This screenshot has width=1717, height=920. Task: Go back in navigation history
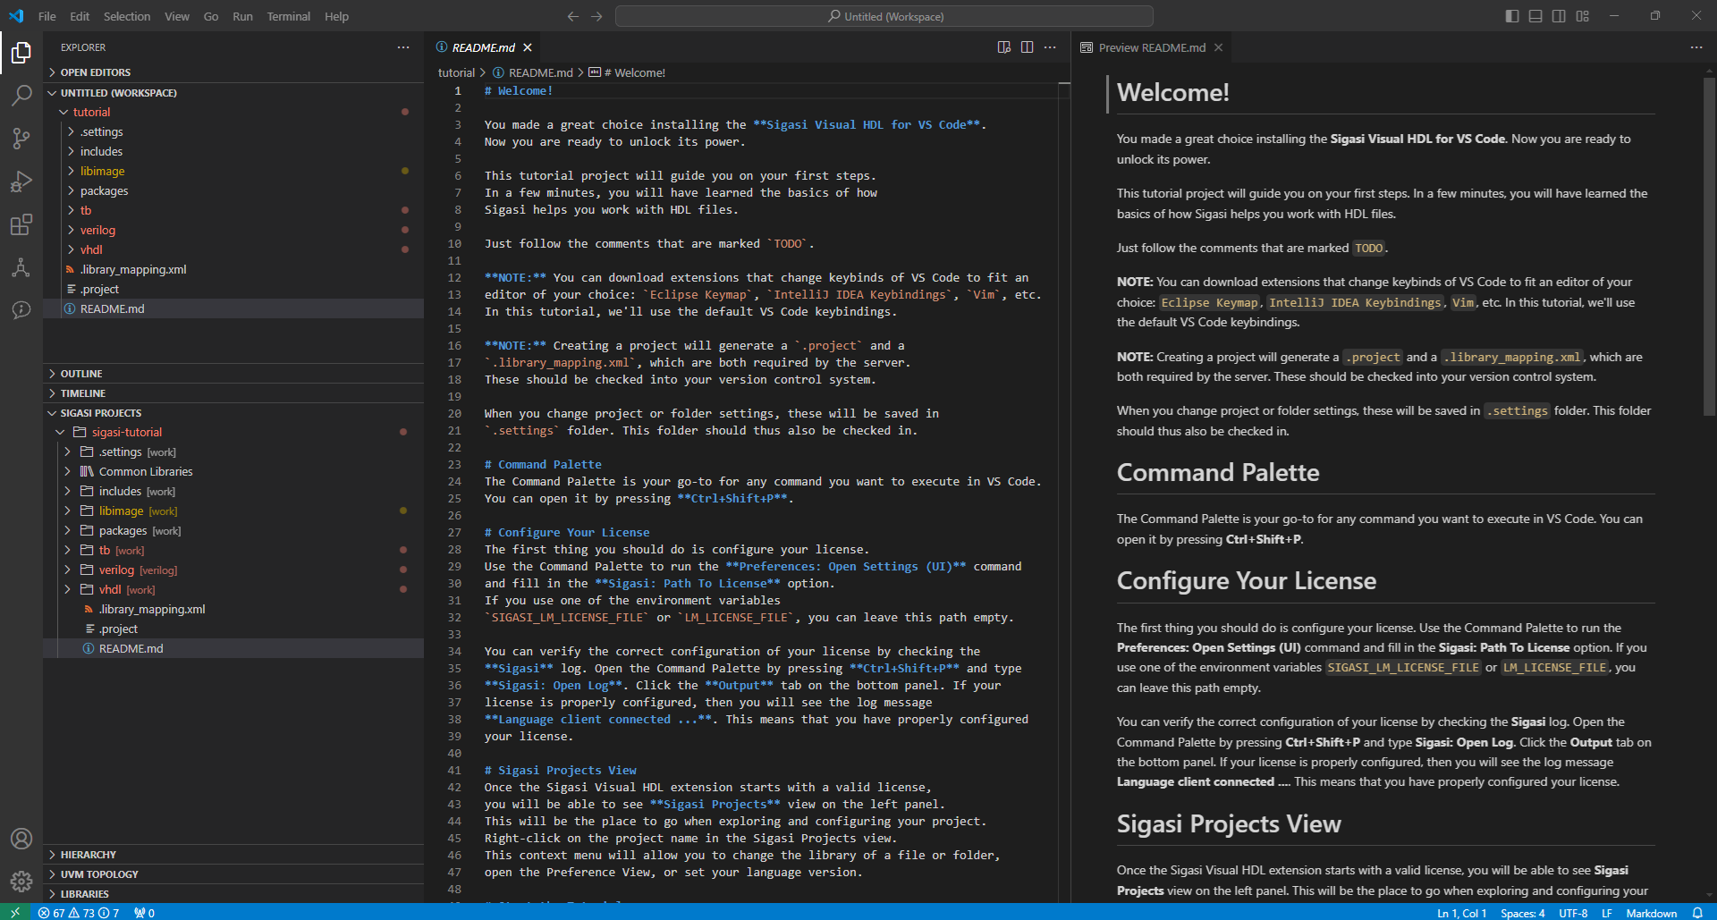click(573, 16)
